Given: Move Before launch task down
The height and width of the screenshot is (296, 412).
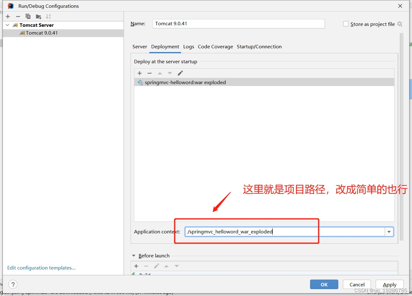Looking at the screenshot, I should tap(177, 266).
